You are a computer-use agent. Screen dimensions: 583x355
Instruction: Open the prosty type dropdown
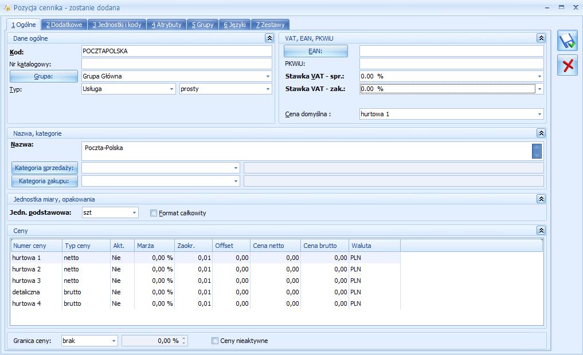268,89
